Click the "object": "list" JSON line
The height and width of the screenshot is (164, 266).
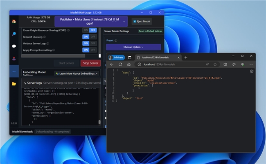pyautogui.click(x=133, y=98)
